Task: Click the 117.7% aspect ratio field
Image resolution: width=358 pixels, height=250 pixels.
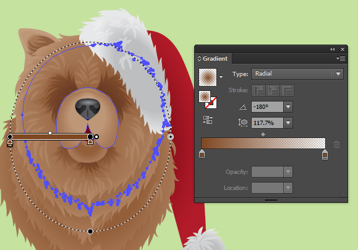Action: click(267, 123)
